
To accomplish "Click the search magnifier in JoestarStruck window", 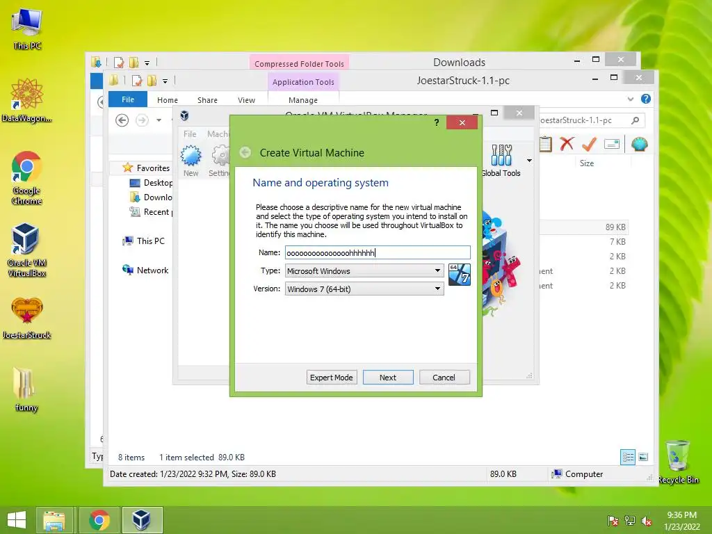I will (636, 120).
